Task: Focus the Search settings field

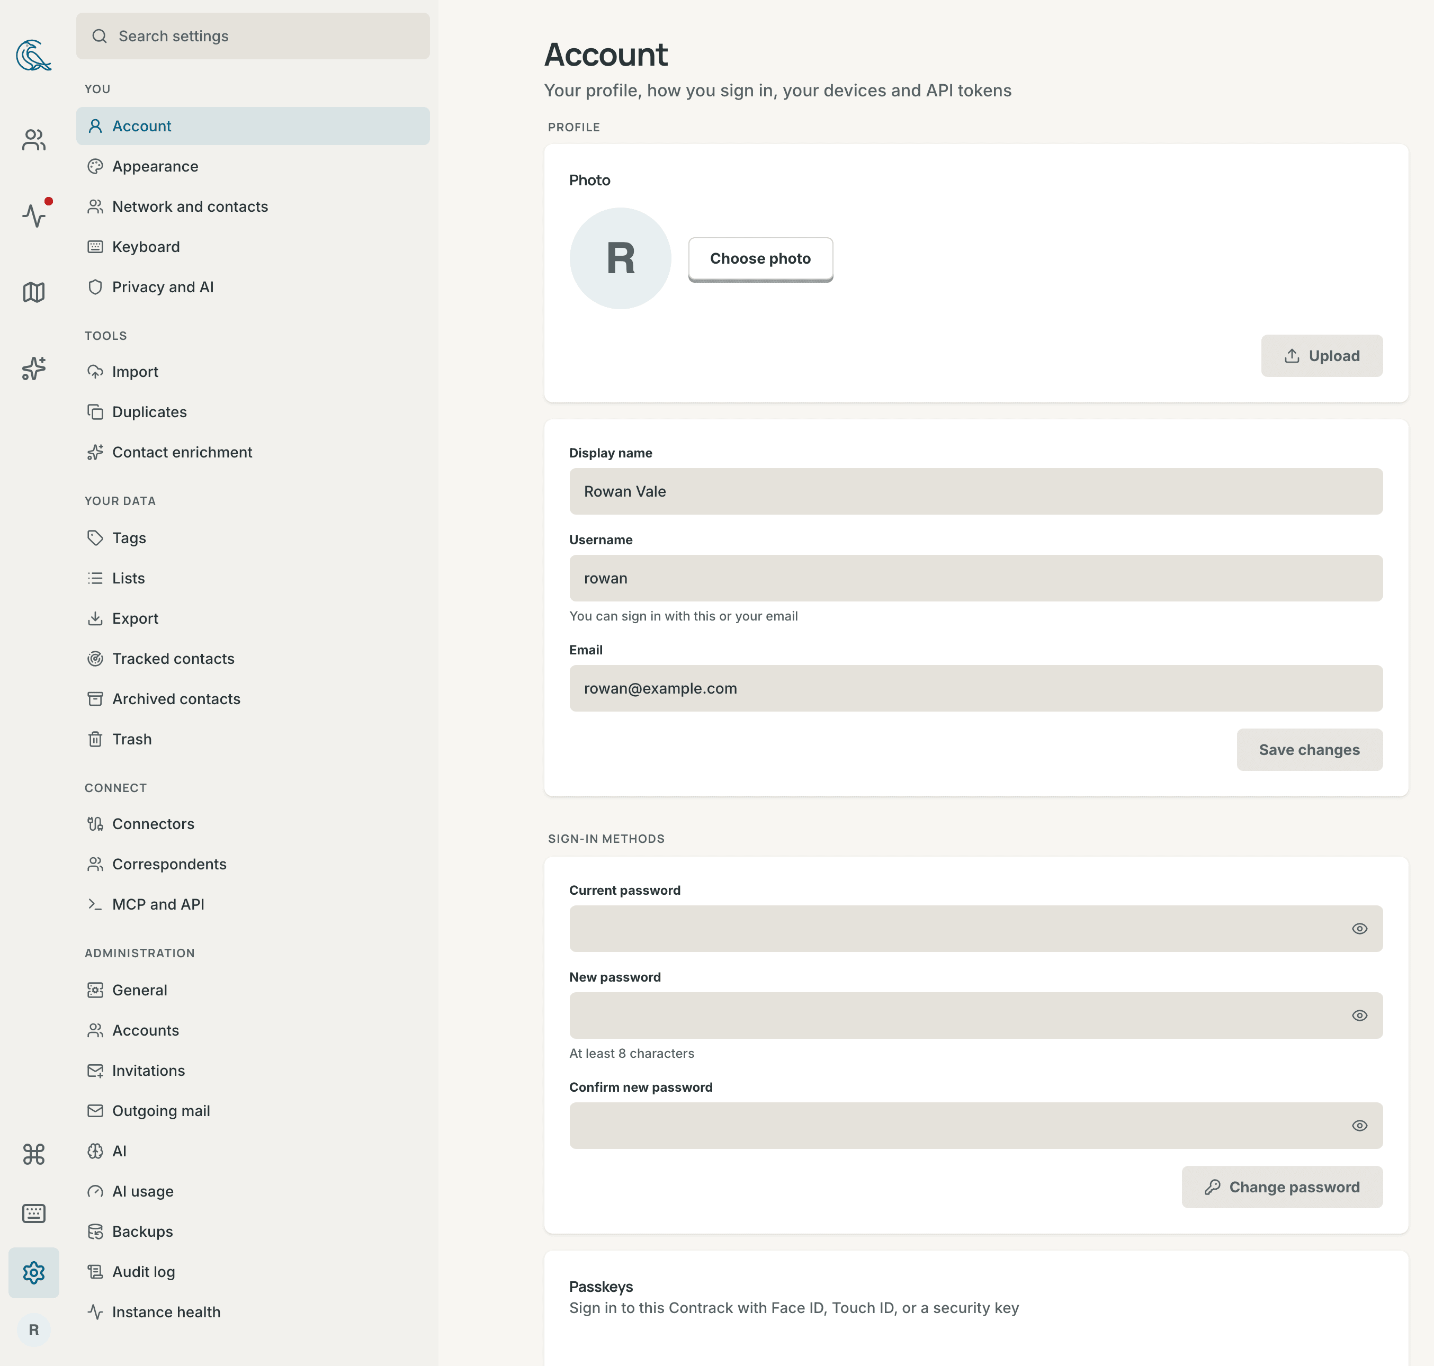Action: point(253,37)
